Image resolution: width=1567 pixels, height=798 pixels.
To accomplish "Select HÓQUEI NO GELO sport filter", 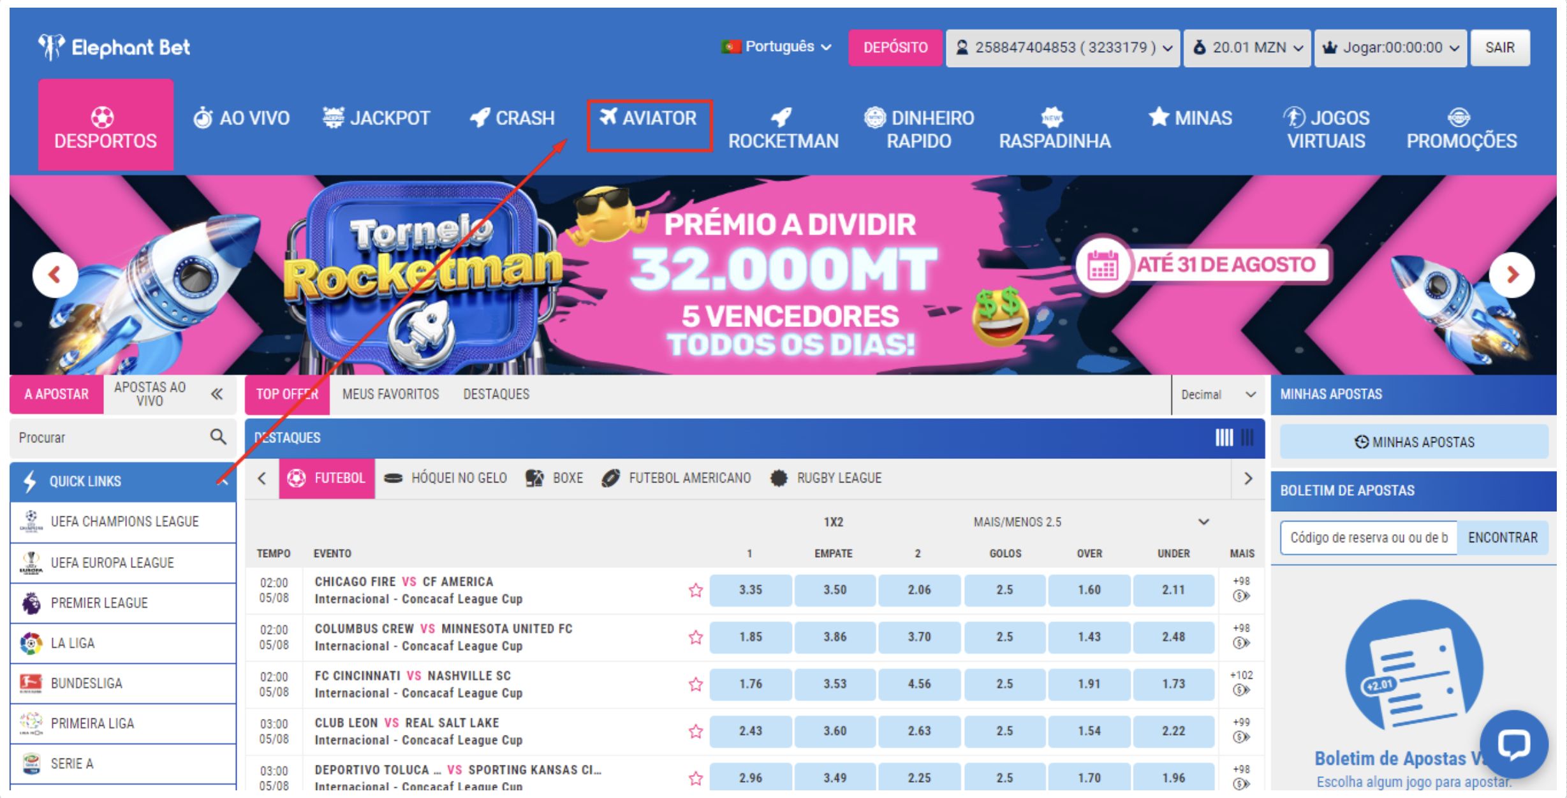I will pyautogui.click(x=445, y=478).
